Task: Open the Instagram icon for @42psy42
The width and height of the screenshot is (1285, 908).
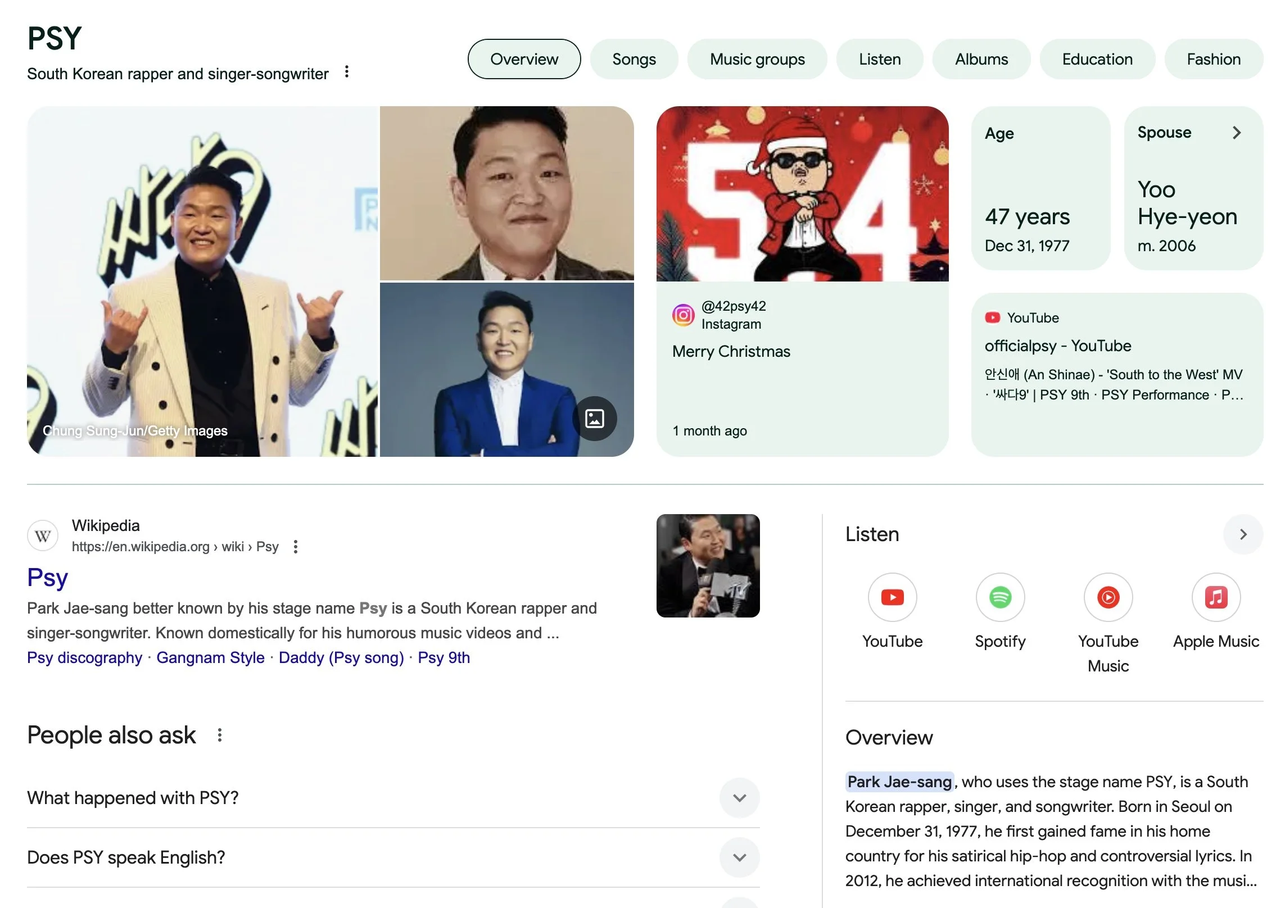Action: [x=683, y=315]
